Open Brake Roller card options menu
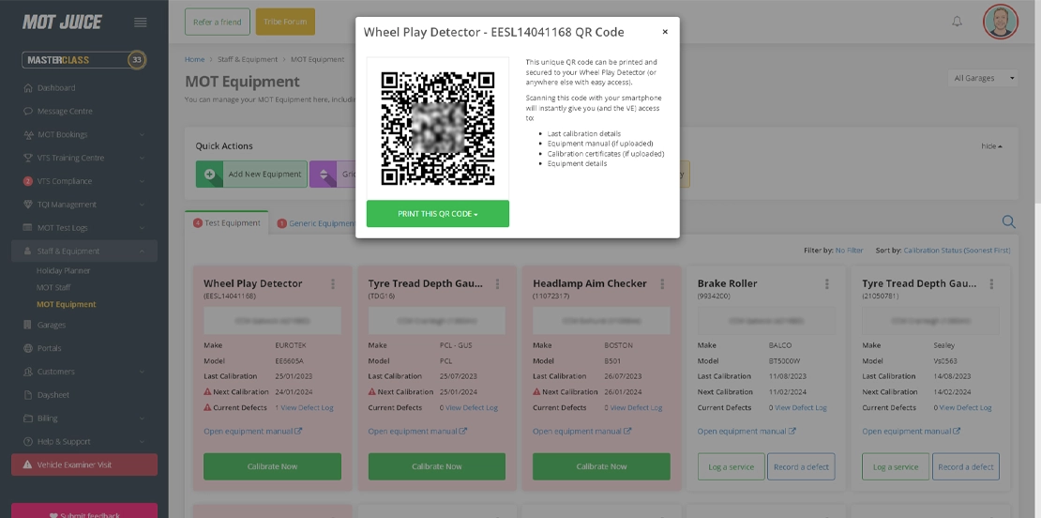Screen dimensions: 1041x518 click(x=826, y=283)
